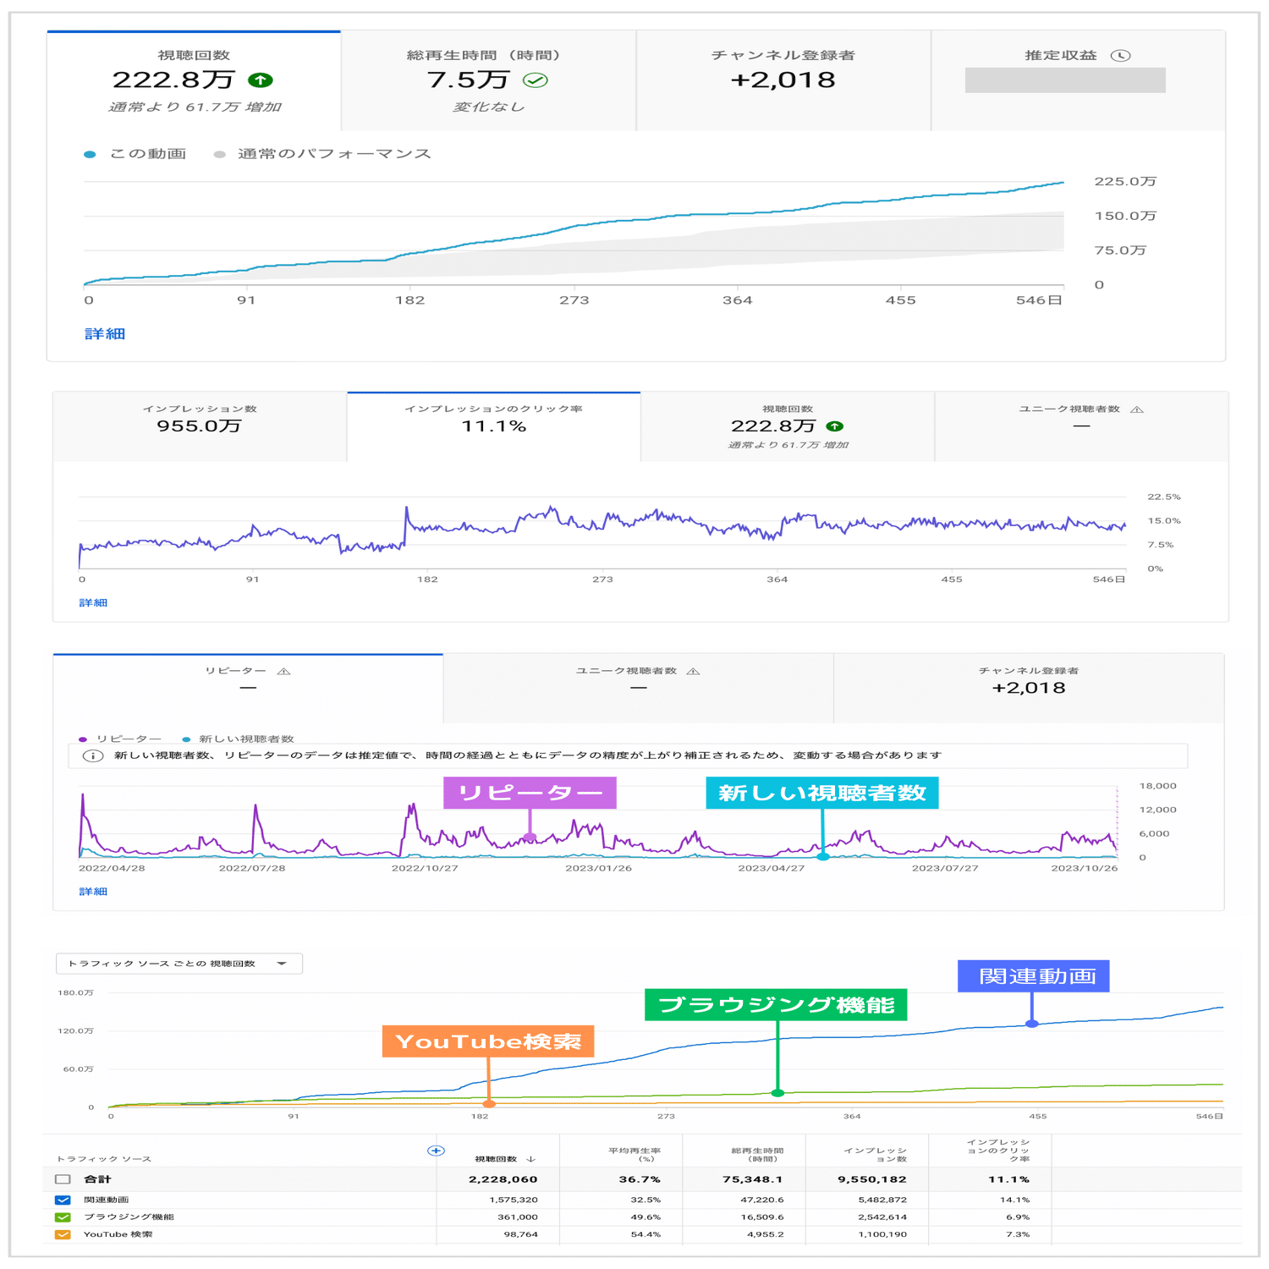This screenshot has width=1269, height=1269.
Task: Click the blue この動画 legend dot
Action: pos(90,155)
